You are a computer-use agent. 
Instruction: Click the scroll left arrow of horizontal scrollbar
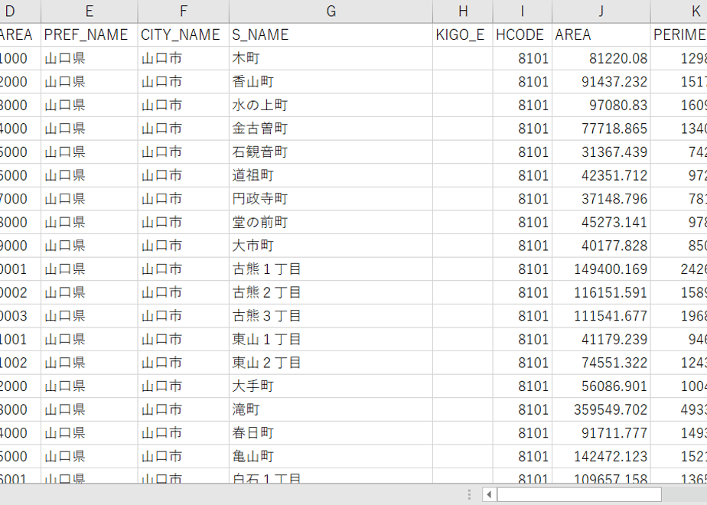pos(489,494)
